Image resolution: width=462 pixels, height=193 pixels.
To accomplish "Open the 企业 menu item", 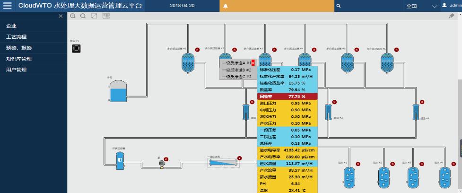I will tap(11, 26).
